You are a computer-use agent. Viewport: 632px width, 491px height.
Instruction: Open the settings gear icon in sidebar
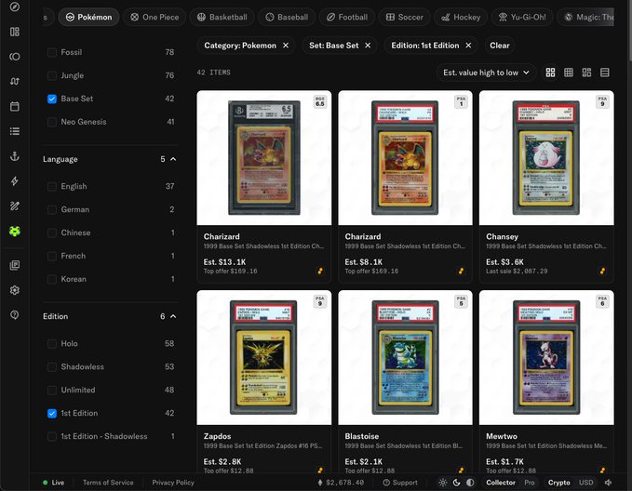pos(15,290)
